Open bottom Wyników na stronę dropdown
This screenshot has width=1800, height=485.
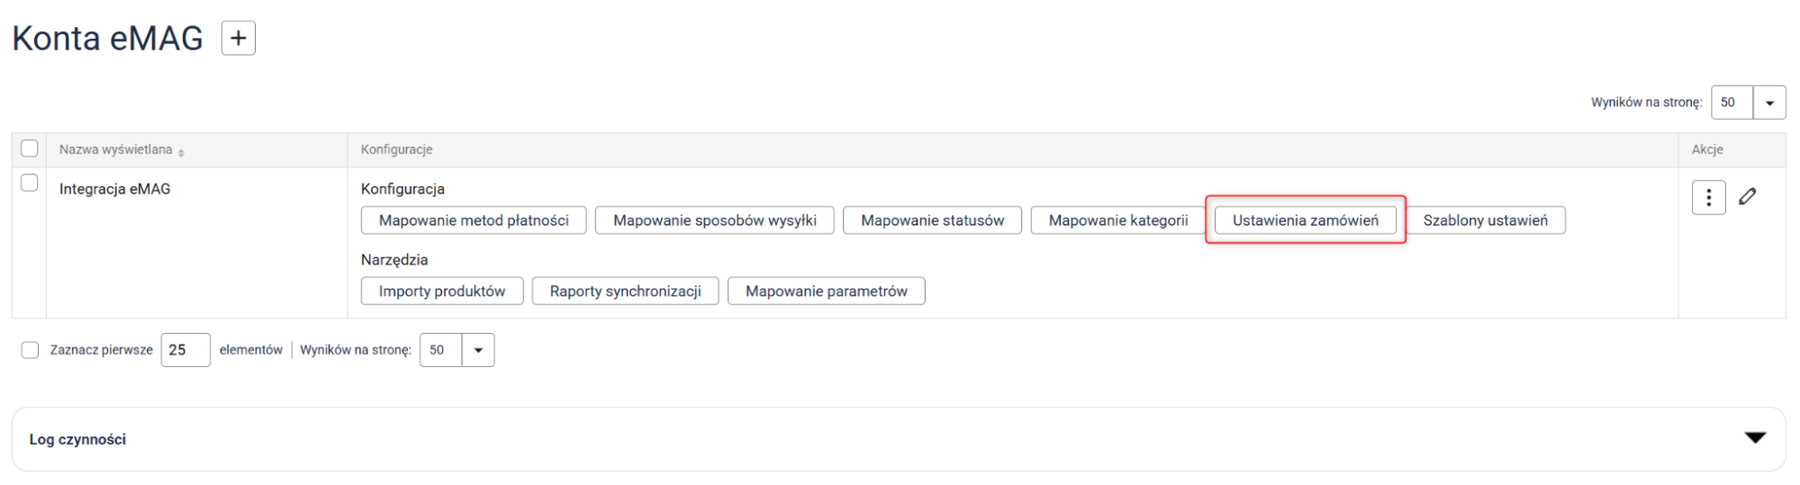point(478,350)
